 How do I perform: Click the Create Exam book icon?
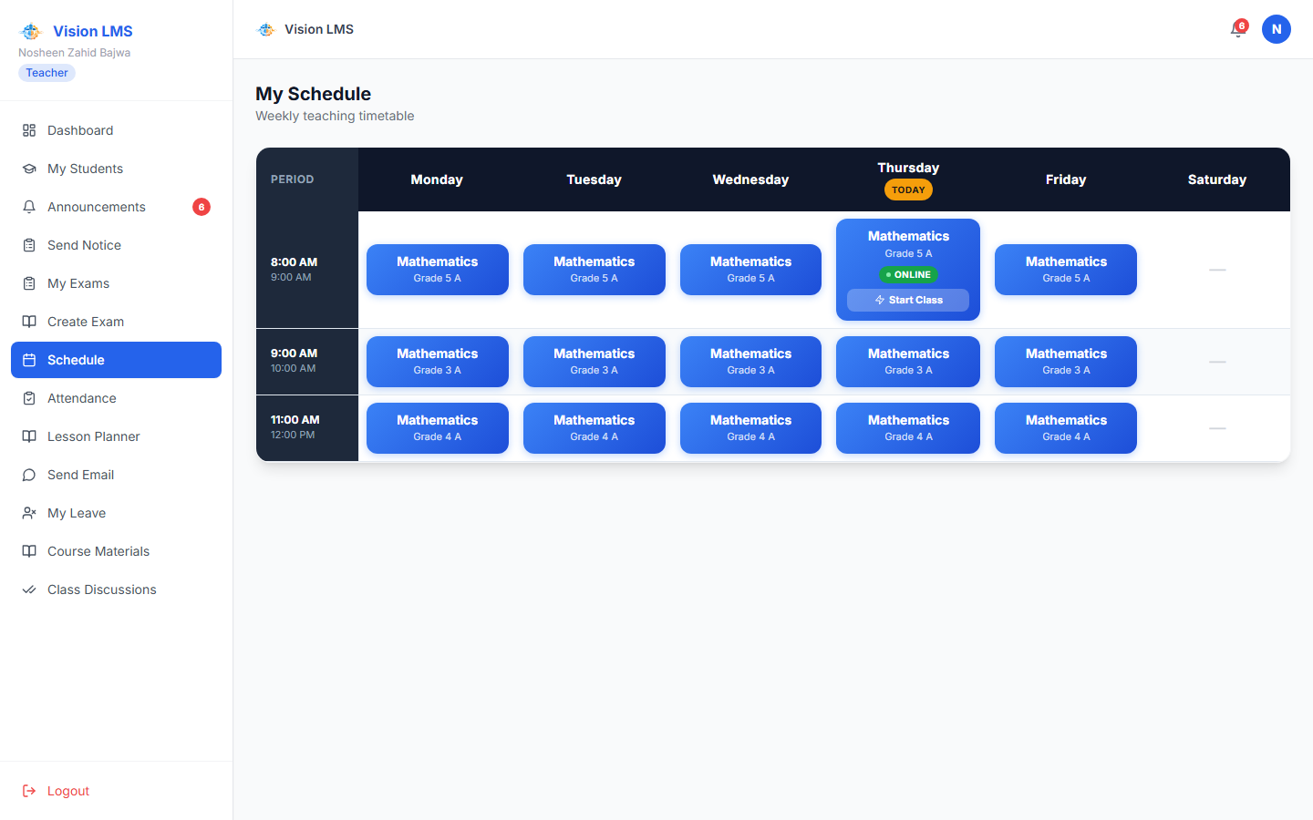[x=29, y=322]
